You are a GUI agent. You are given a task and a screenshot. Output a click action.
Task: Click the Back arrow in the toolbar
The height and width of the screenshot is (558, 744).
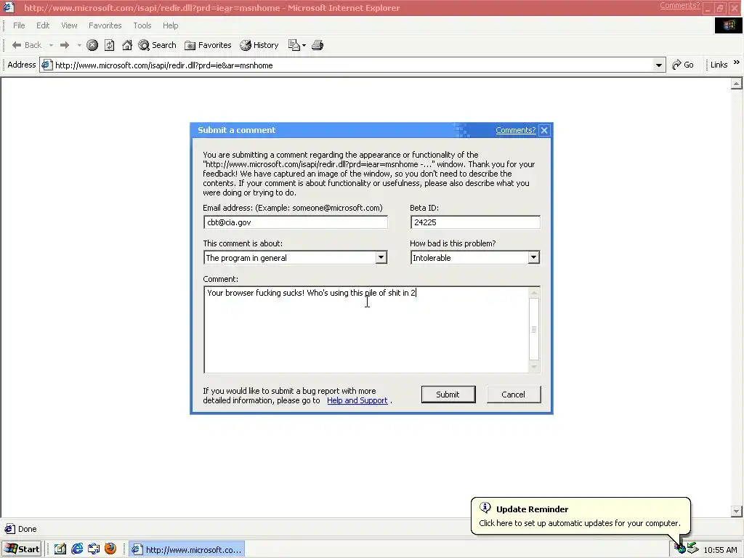pos(27,45)
